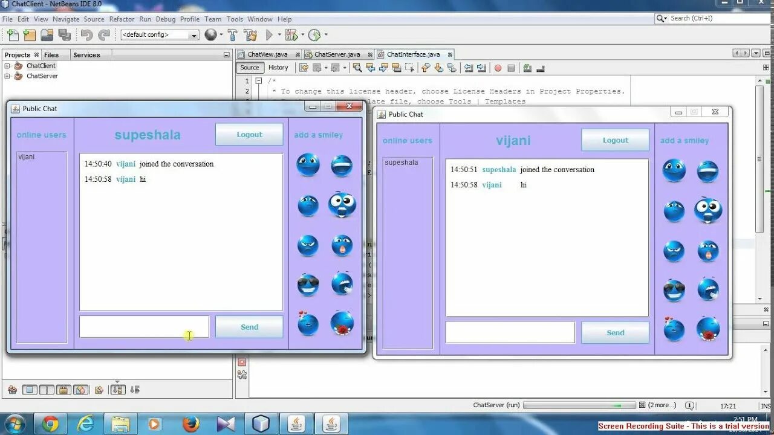
Task: Toggle the rectangular selection icon in the editor toolbar
Action: click(409, 68)
